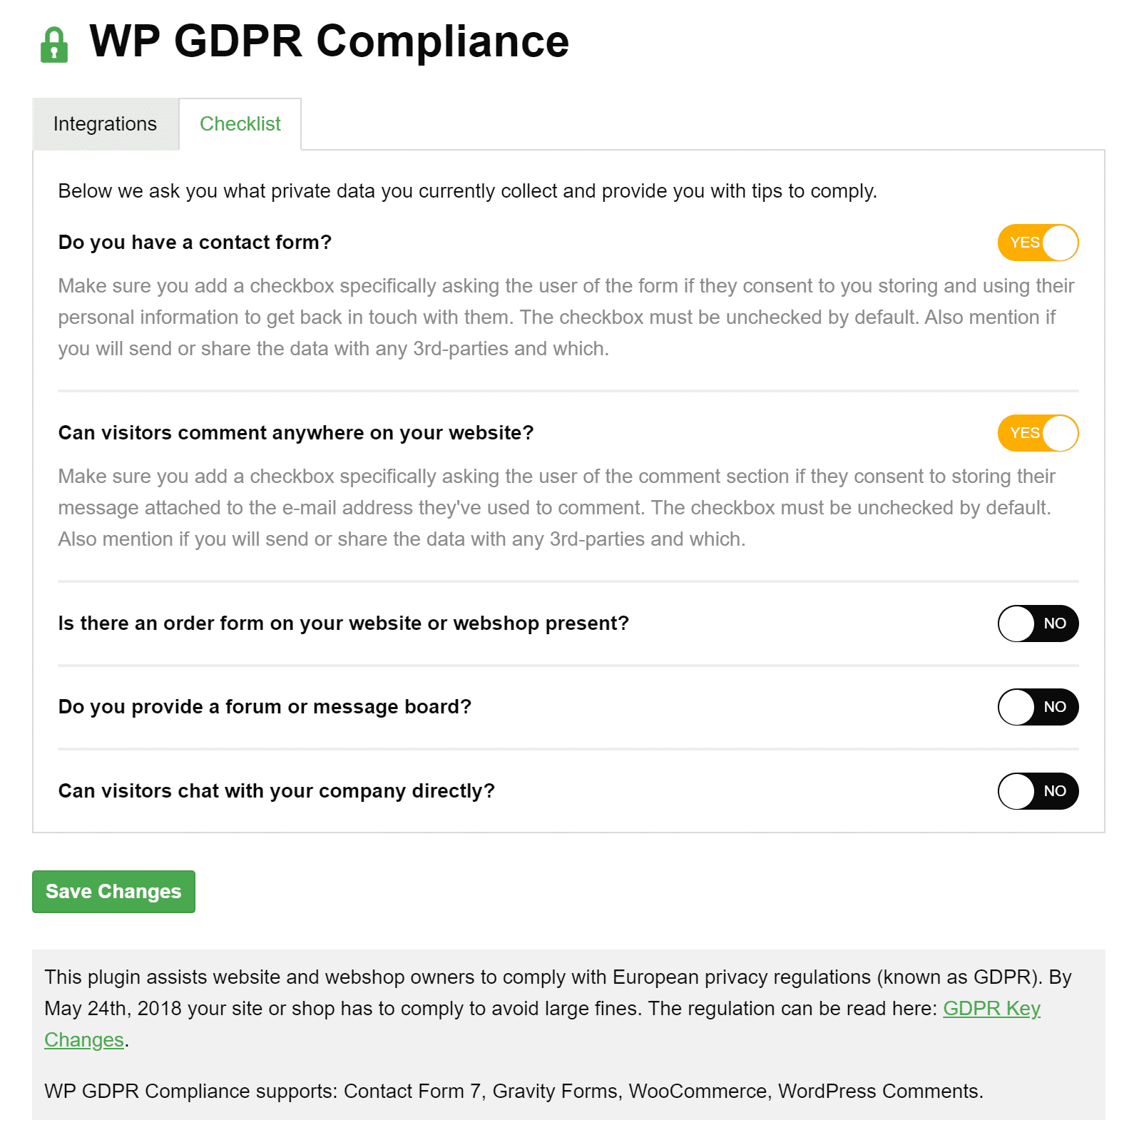Click the visitor chat question heading
Image resolution: width=1134 pixels, height=1135 pixels.
pos(276,790)
